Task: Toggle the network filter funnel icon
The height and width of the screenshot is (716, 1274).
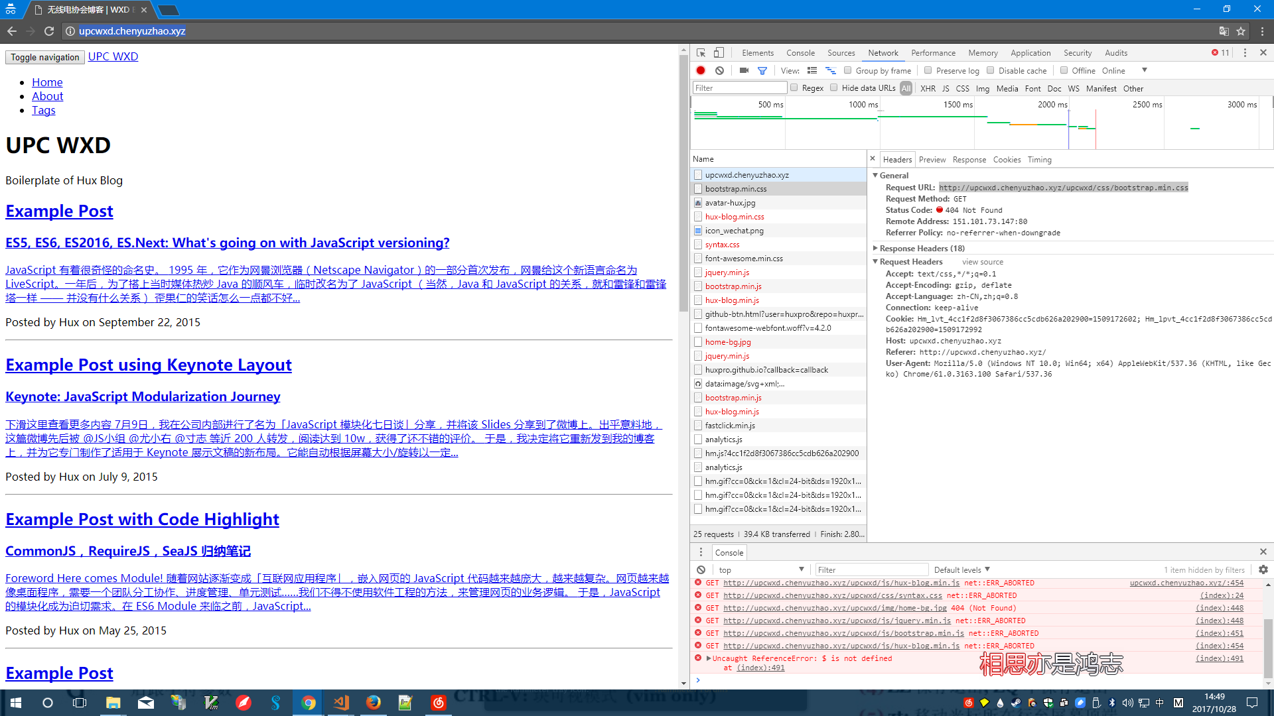Action: [x=762, y=70]
